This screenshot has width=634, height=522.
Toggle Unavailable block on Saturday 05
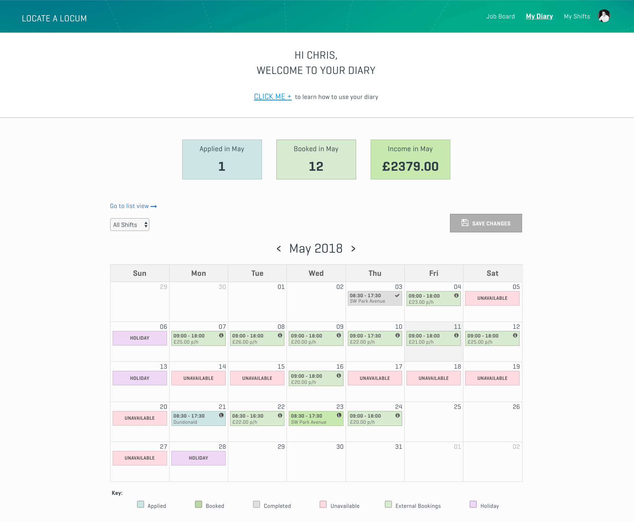[492, 298]
